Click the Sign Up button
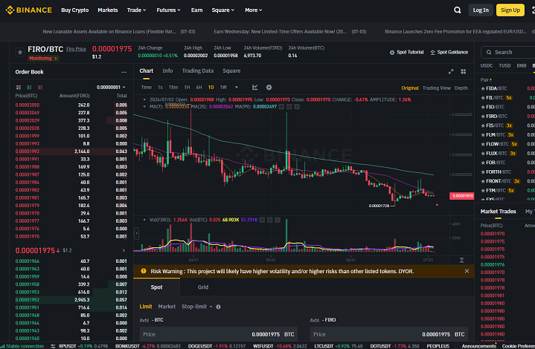 (510, 10)
